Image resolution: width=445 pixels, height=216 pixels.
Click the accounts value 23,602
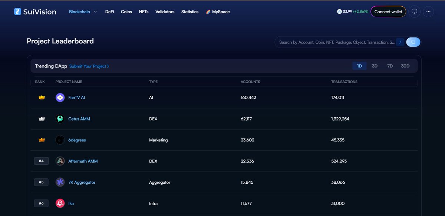247,140
